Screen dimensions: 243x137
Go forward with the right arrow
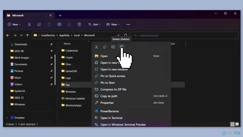click(x=15, y=35)
